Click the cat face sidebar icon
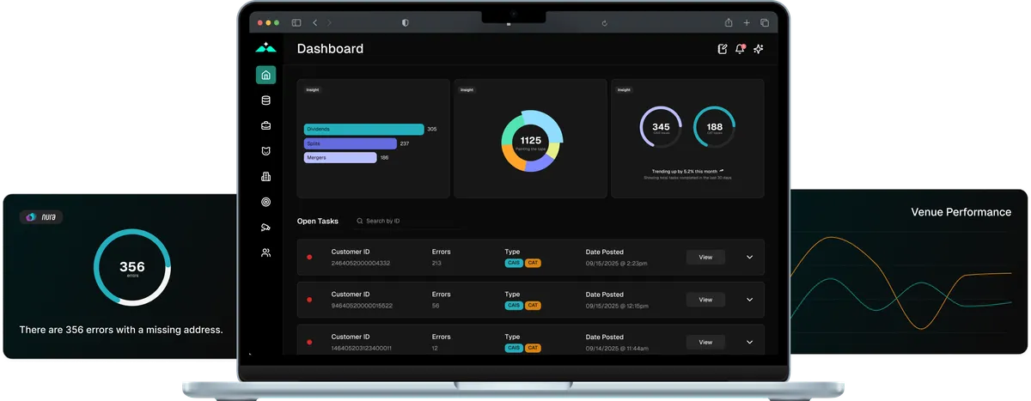1031x401 pixels. pos(265,151)
